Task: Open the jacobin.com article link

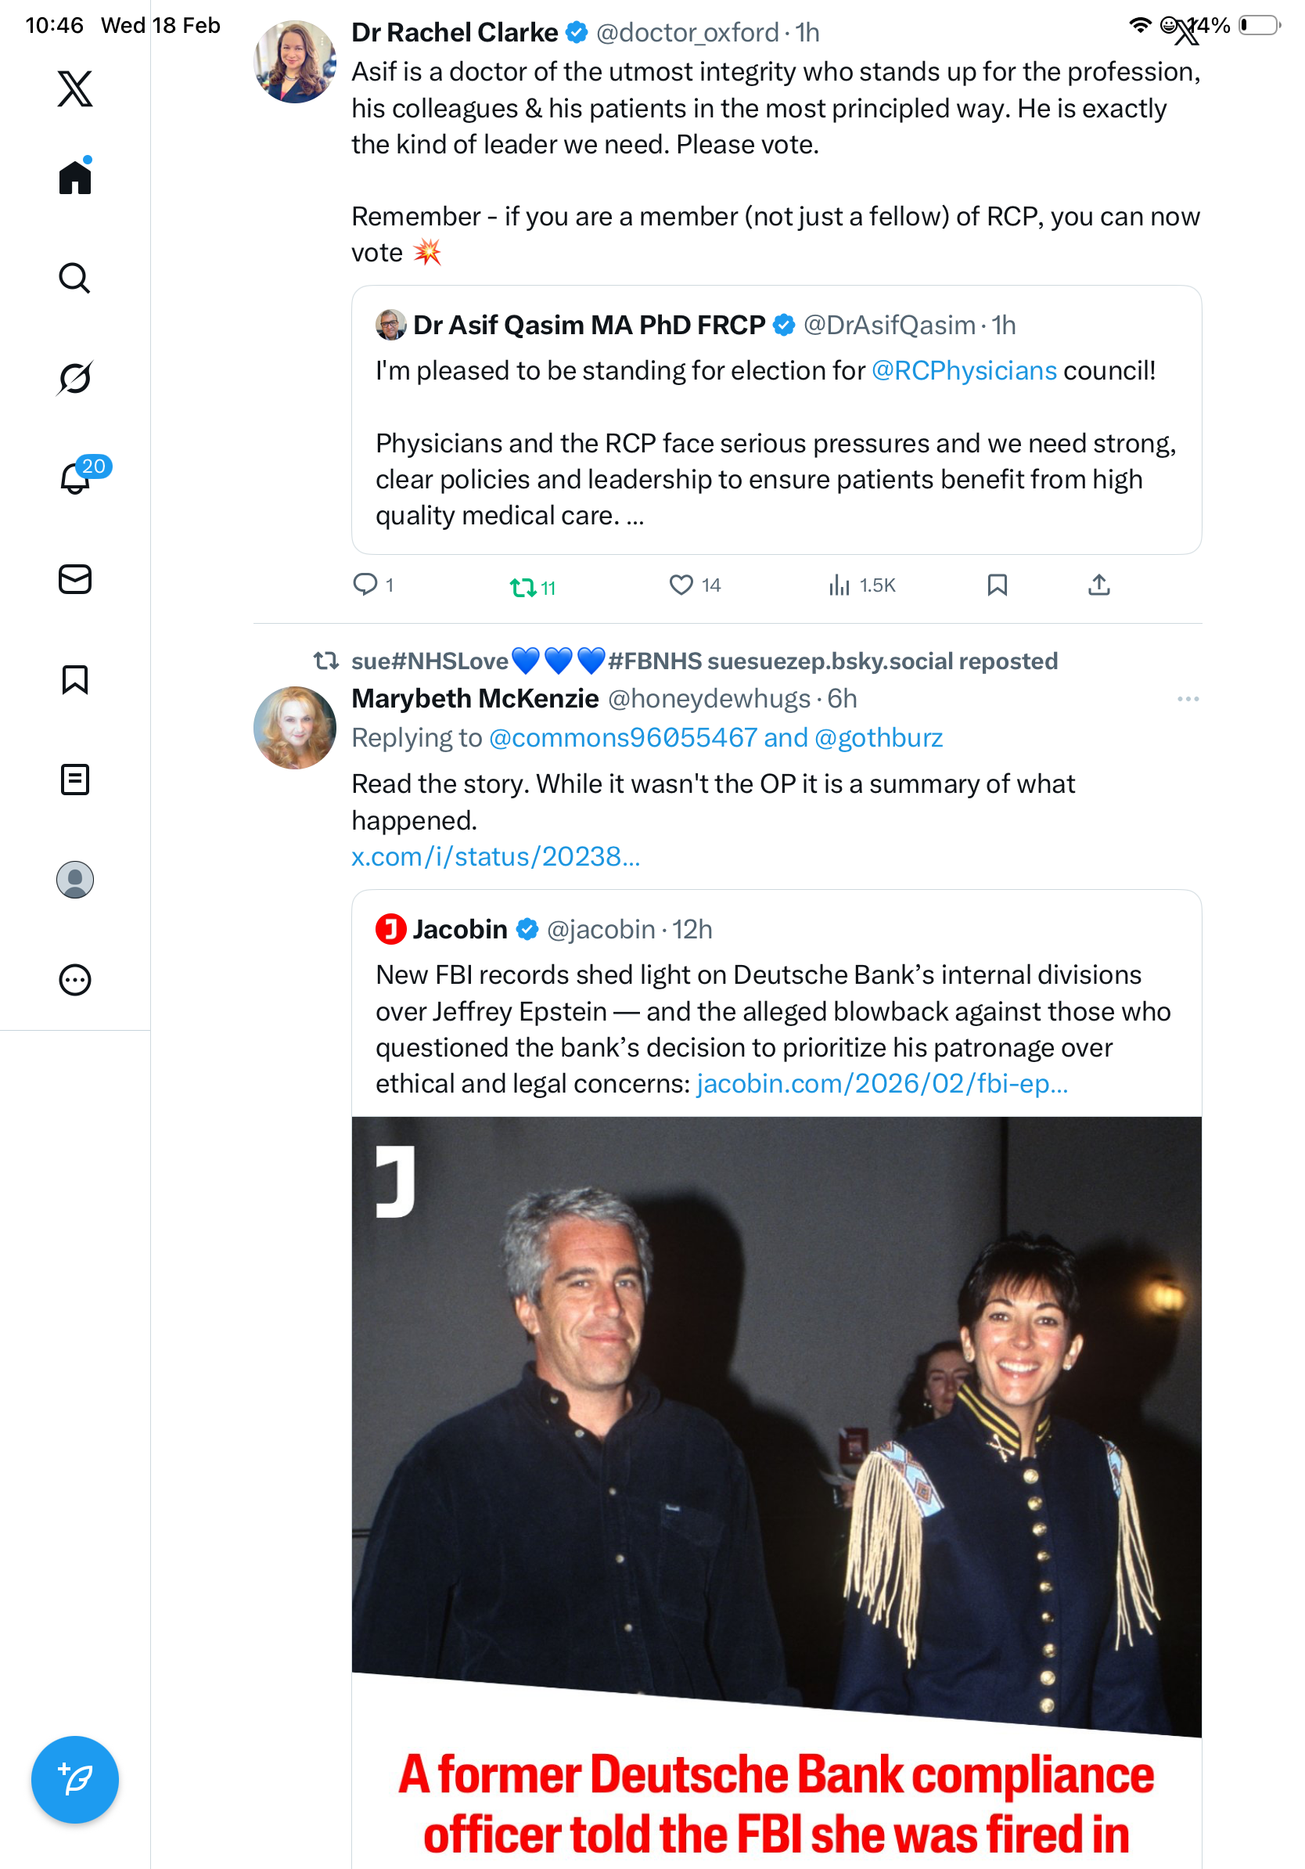Action: click(x=882, y=1083)
